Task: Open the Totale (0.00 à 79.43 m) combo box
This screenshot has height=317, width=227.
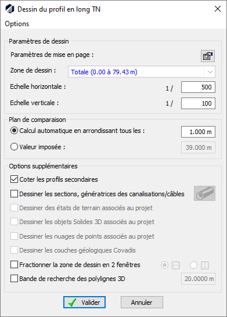Action: click(142, 72)
